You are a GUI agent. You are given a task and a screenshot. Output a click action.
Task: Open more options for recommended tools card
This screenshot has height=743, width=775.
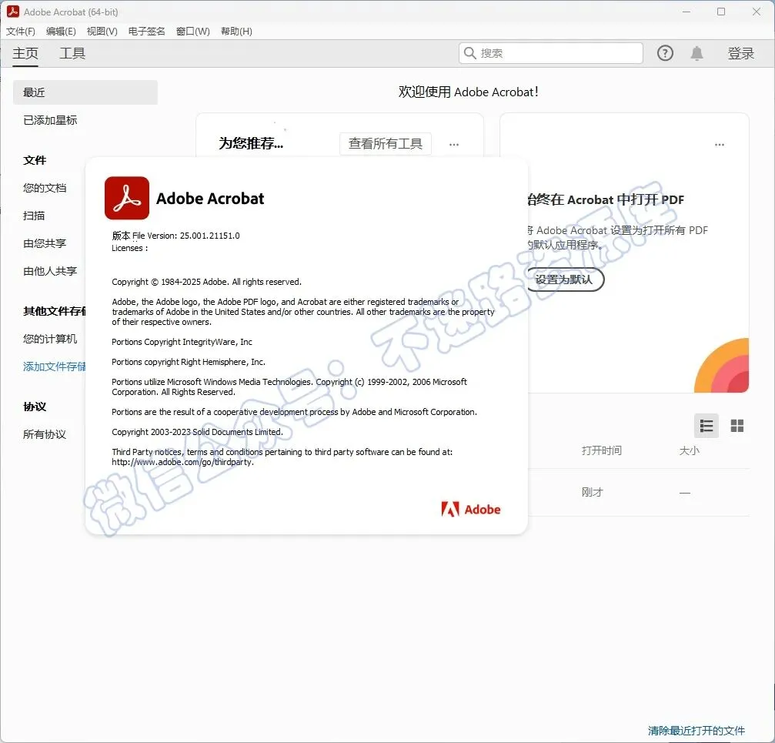pyautogui.click(x=454, y=145)
